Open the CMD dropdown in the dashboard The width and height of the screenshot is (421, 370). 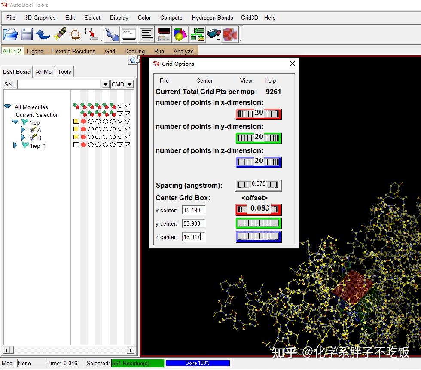click(130, 84)
